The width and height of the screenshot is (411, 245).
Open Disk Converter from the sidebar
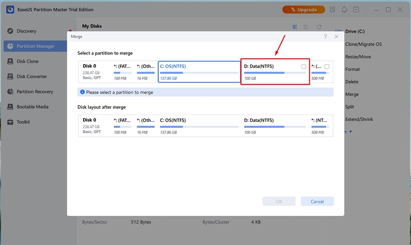pyautogui.click(x=10, y=77)
